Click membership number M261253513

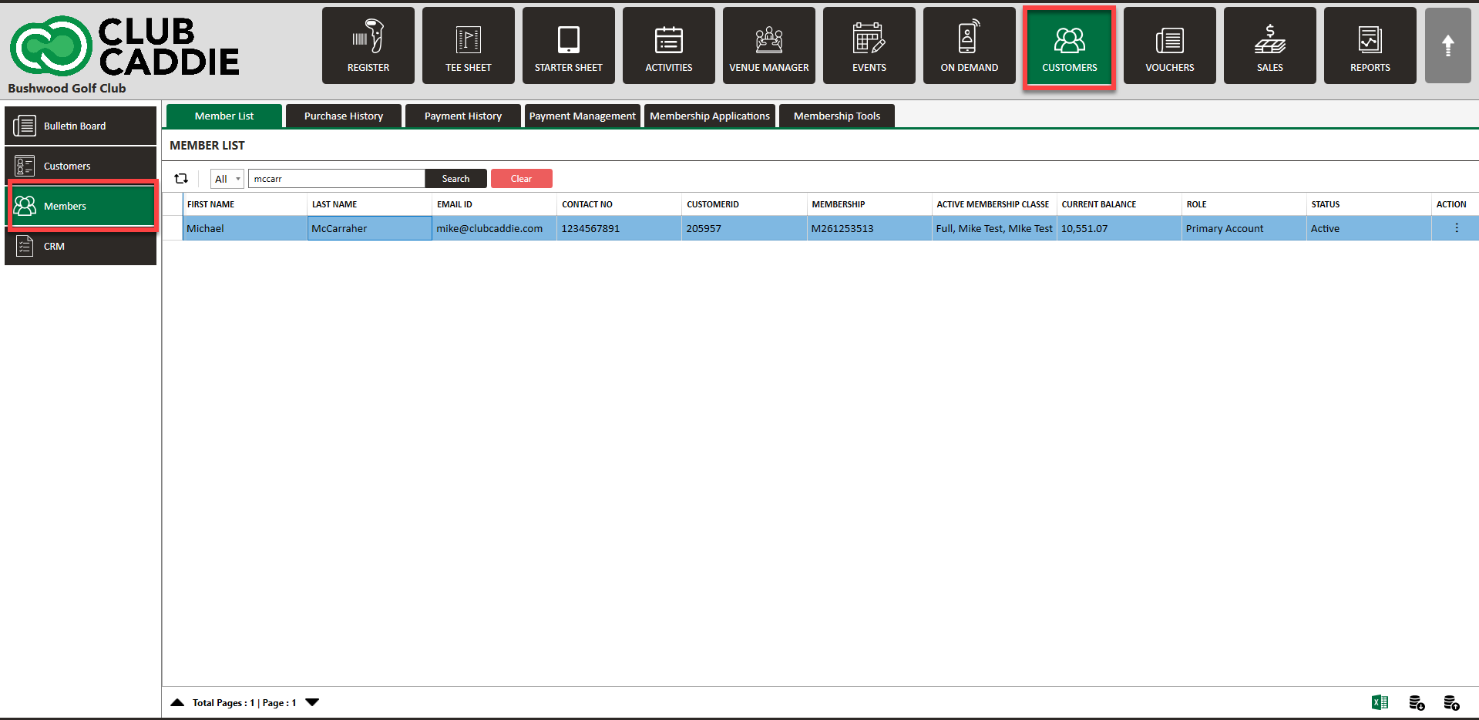coord(869,228)
